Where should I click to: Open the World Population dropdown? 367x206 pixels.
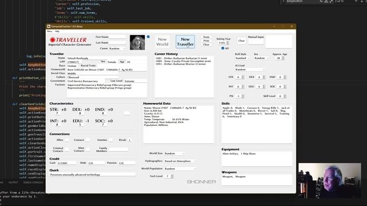[x=180, y=168]
